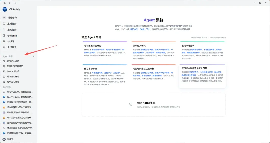Open recent task 每天早上10点，为我搜索最... clock icon
The image size is (270, 143).
(x=4, y=92)
